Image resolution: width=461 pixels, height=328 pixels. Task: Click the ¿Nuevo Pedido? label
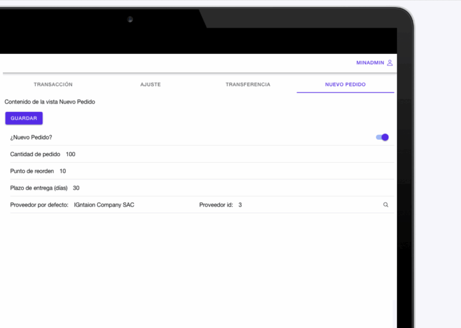tap(31, 137)
